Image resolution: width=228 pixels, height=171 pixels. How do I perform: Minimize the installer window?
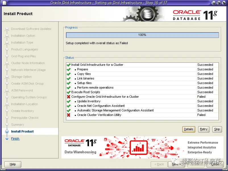[x=214, y=3]
